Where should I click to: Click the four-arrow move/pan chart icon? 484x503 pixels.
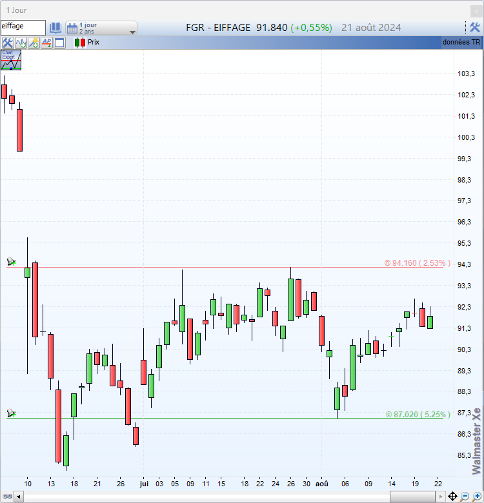[x=452, y=497]
